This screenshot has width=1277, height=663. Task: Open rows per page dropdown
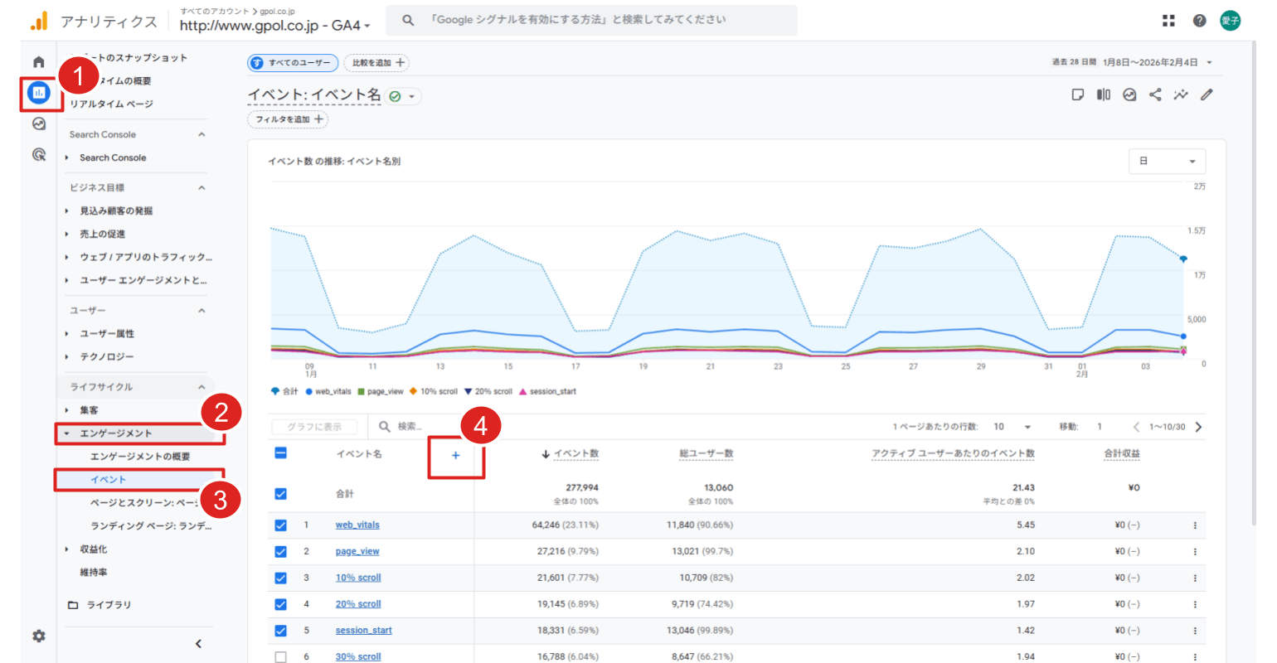coord(1012,427)
